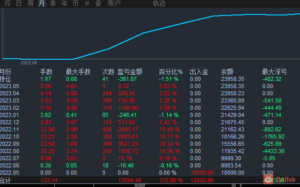
Task: Open the 币 currency tab
Action: pyautogui.click(x=75, y=3)
